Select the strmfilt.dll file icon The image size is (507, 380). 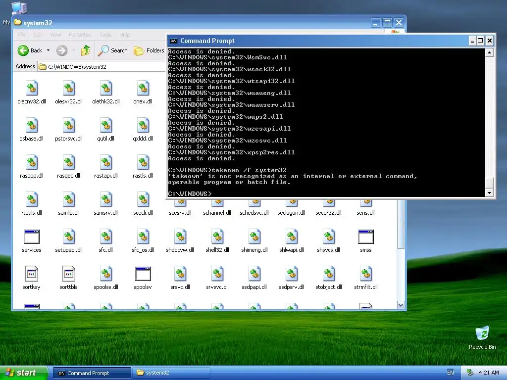click(x=366, y=274)
